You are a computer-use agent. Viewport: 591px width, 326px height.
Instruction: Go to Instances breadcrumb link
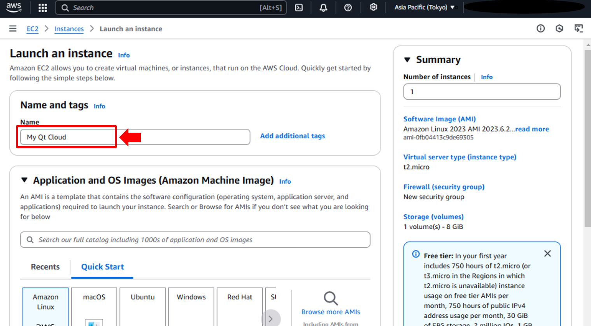pos(69,29)
